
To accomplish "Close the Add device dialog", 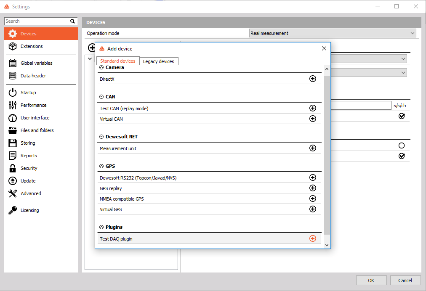I will click(x=324, y=48).
